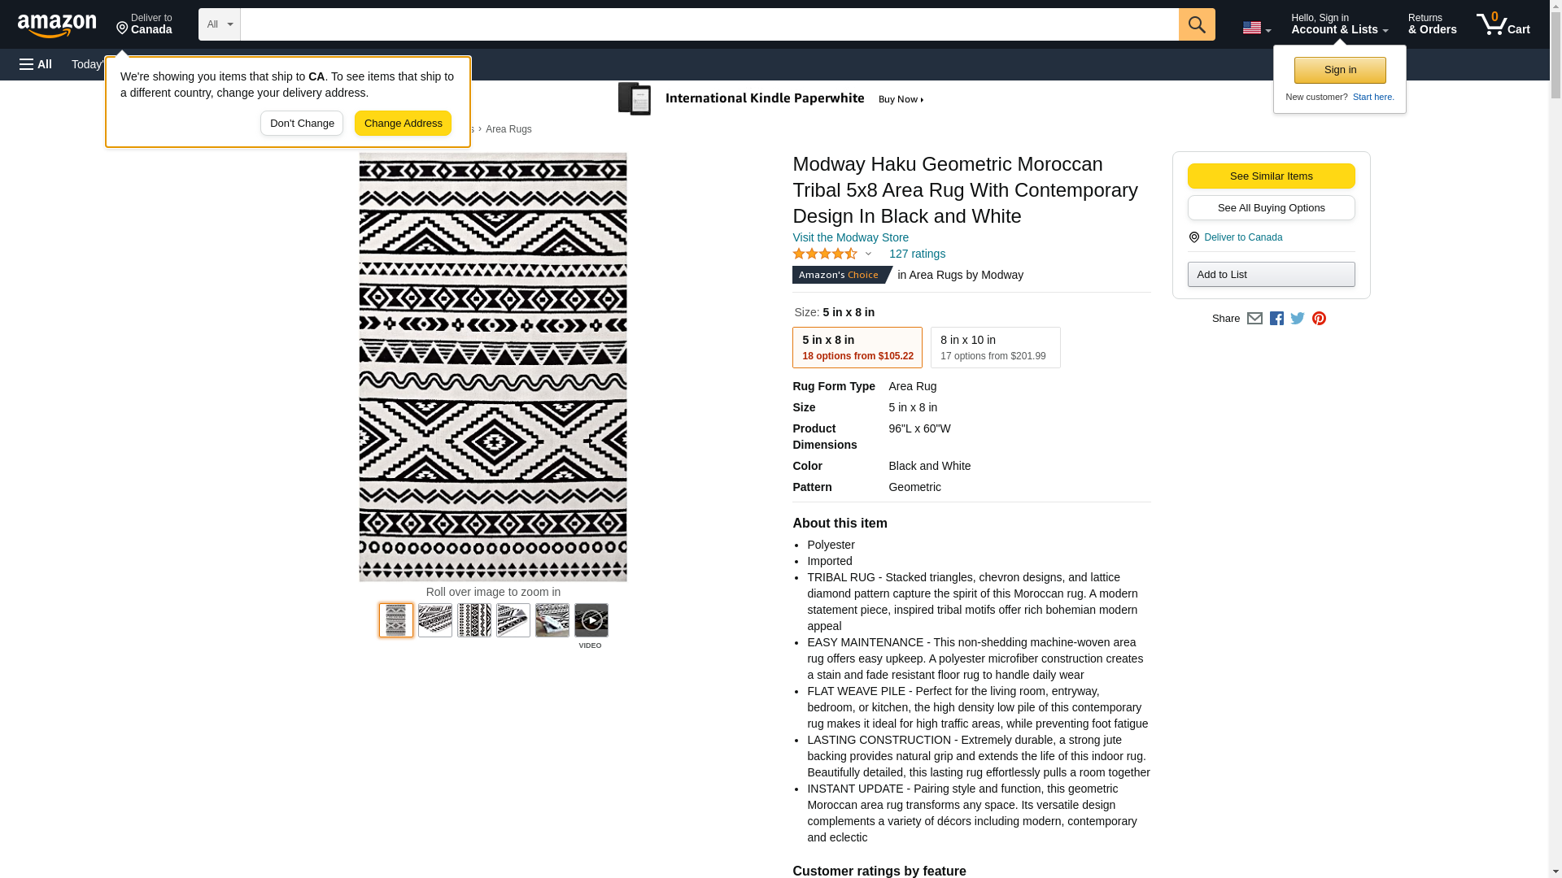Viewport: 1562px width, 878px height.
Task: Open Account & Lists menu
Action: (x=1339, y=24)
